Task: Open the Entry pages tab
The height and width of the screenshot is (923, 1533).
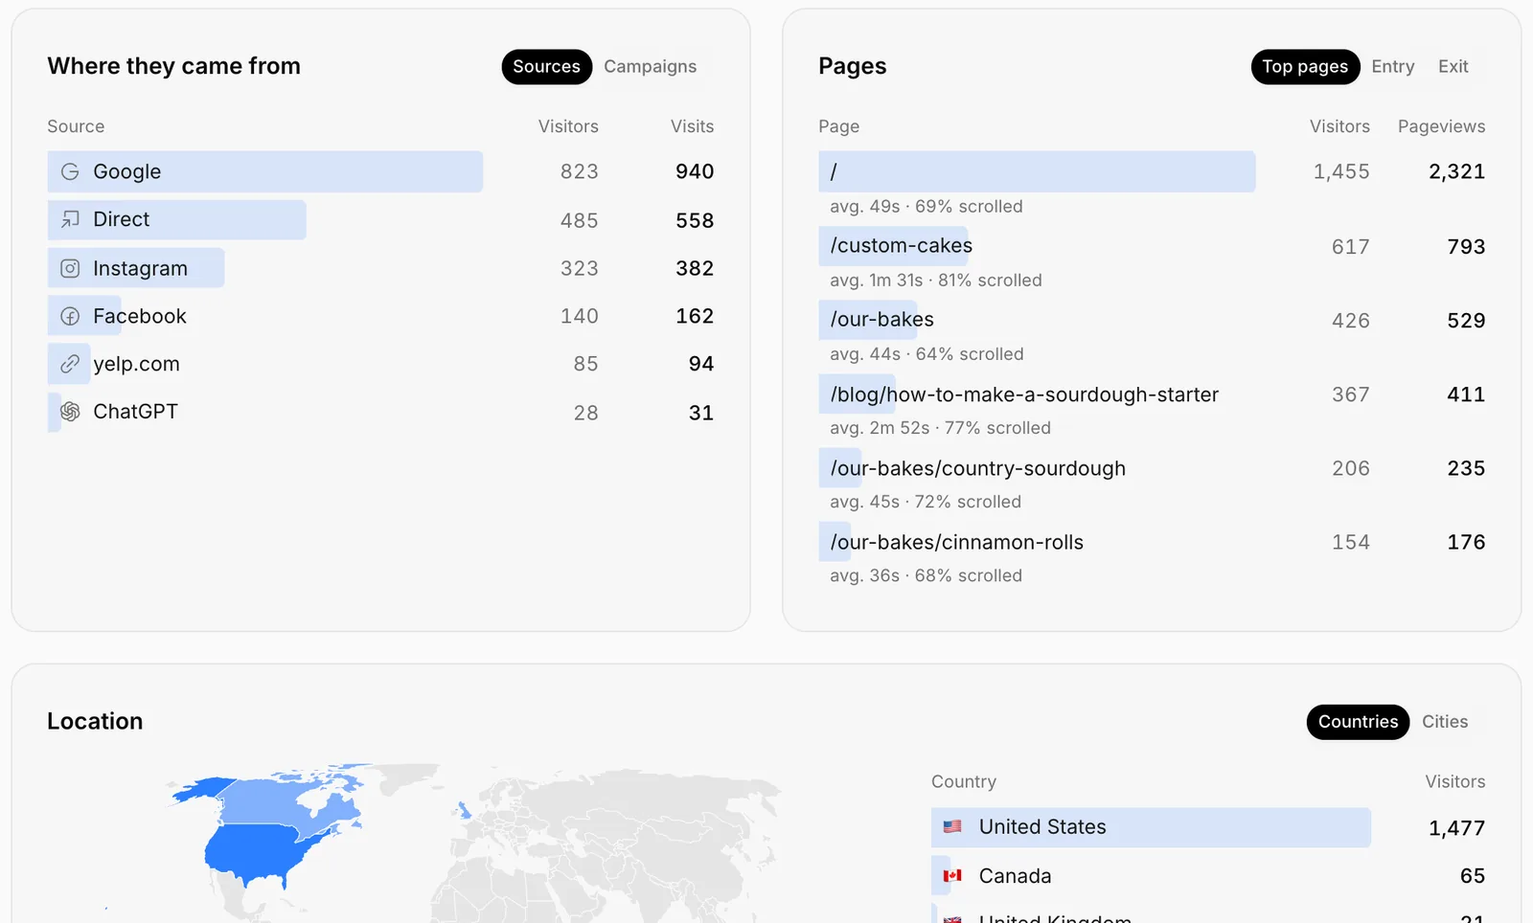Action: coord(1393,66)
